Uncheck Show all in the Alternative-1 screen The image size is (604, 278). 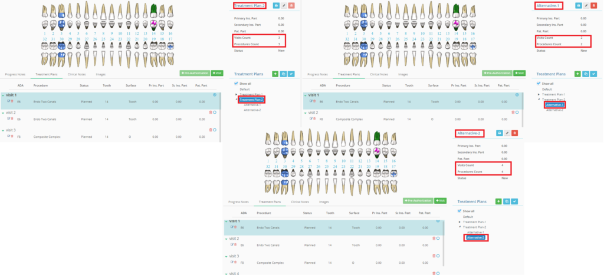539,84
